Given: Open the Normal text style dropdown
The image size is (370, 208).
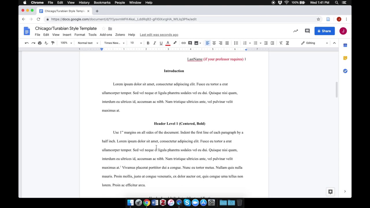Looking at the screenshot, I should click(x=88, y=43).
